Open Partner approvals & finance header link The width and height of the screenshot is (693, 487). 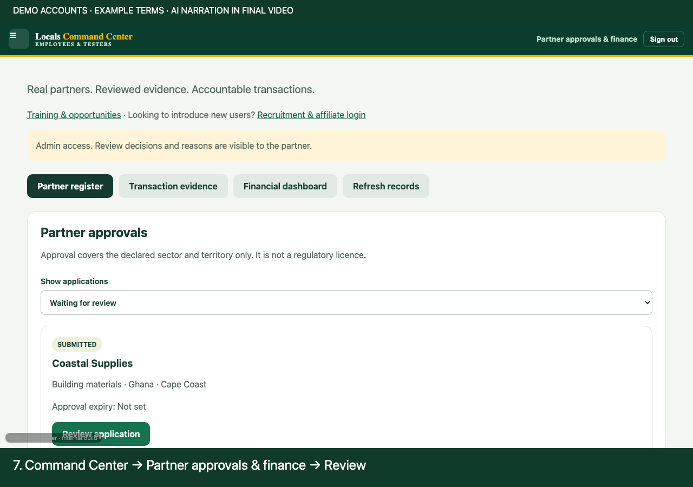587,39
